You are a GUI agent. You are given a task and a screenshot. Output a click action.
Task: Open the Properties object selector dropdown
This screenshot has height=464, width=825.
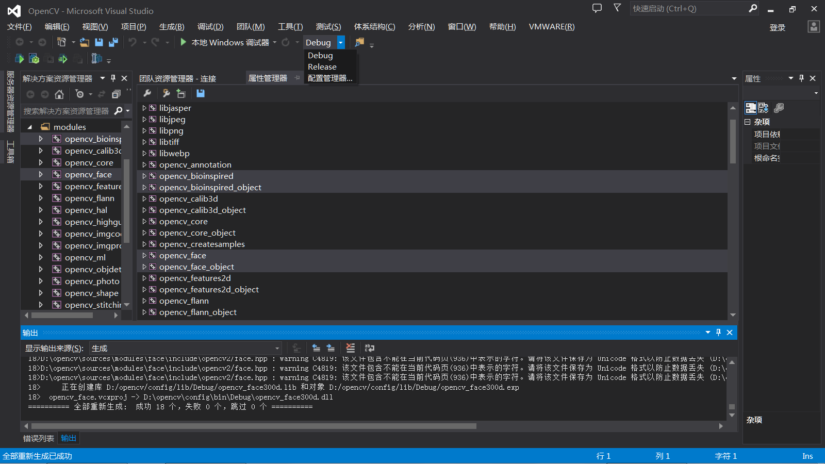(816, 93)
